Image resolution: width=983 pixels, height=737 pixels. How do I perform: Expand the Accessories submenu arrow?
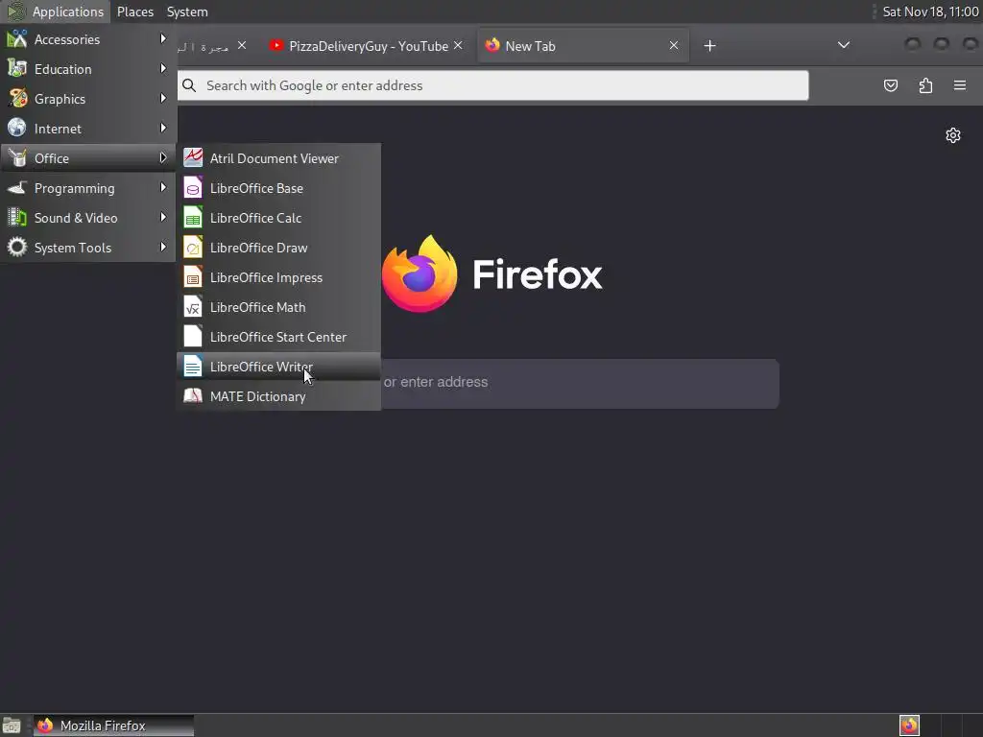click(163, 38)
